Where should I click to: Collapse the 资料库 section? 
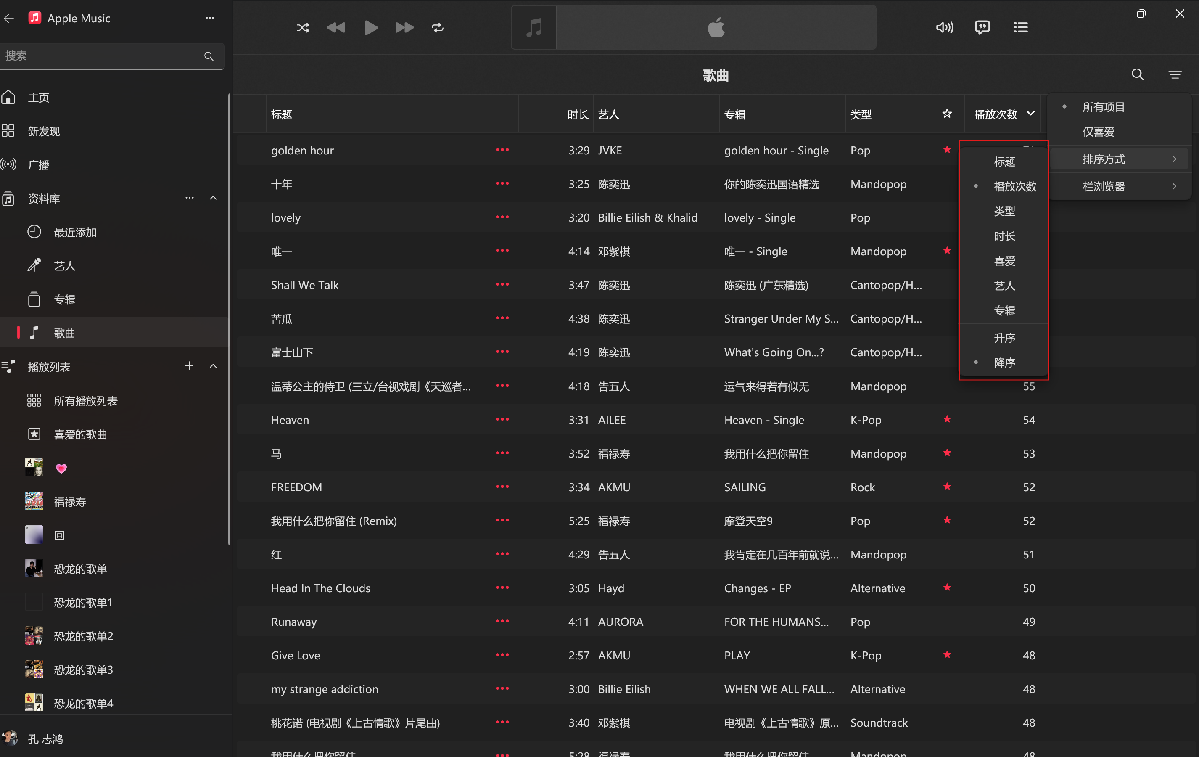[213, 198]
